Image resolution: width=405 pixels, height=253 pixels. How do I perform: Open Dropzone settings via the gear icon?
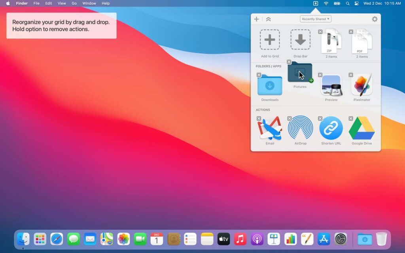pos(374,19)
